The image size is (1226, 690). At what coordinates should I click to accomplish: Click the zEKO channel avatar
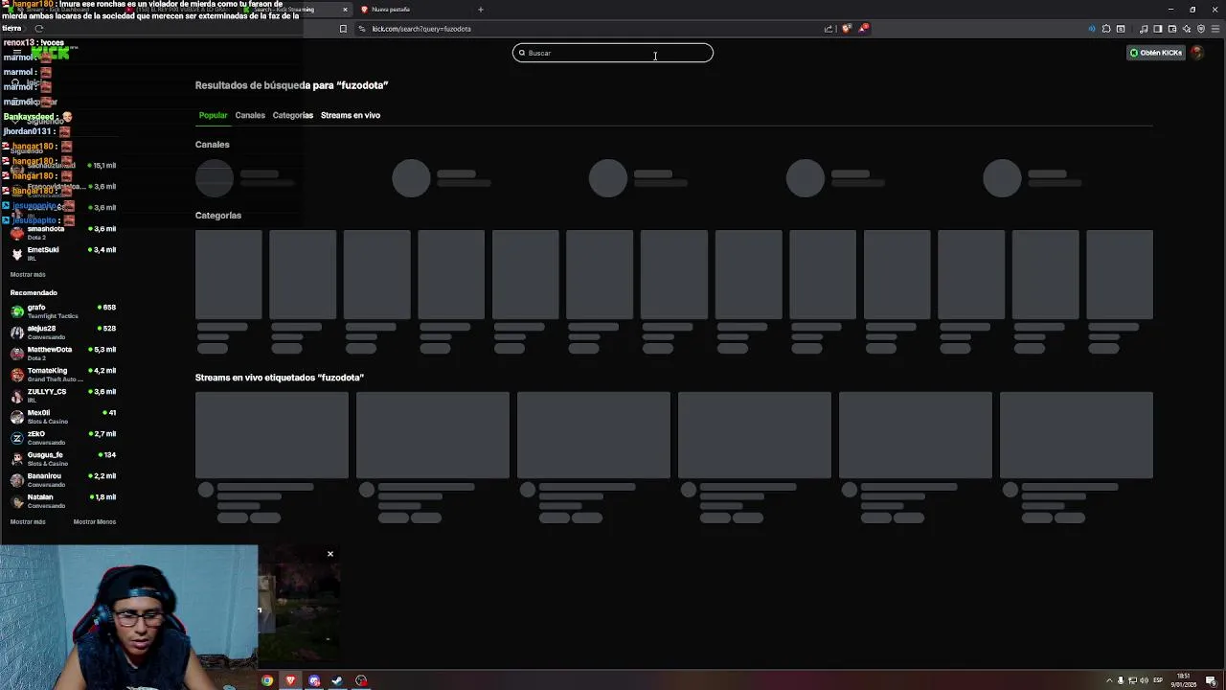tap(16, 438)
